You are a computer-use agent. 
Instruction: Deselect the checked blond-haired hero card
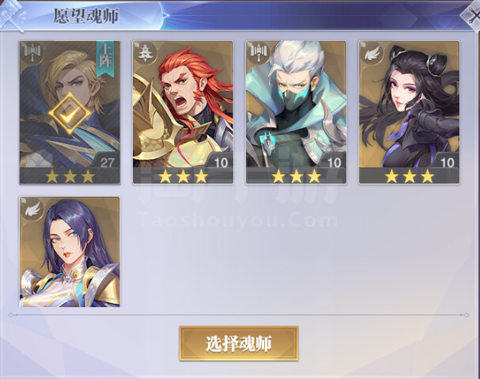[70, 113]
